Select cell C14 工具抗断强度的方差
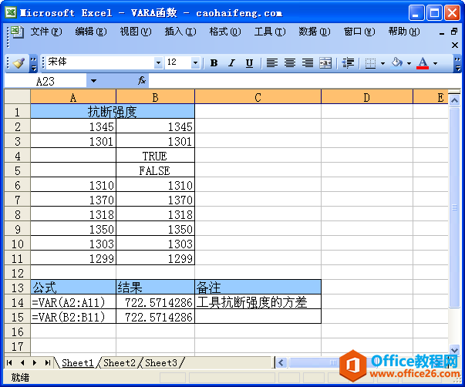The width and height of the screenshot is (465, 387). click(x=258, y=302)
